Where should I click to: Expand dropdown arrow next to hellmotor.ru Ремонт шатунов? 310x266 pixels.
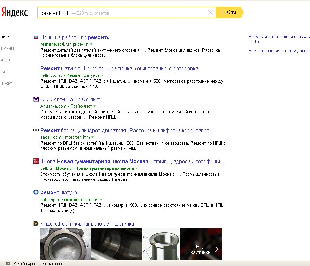tap(102, 75)
